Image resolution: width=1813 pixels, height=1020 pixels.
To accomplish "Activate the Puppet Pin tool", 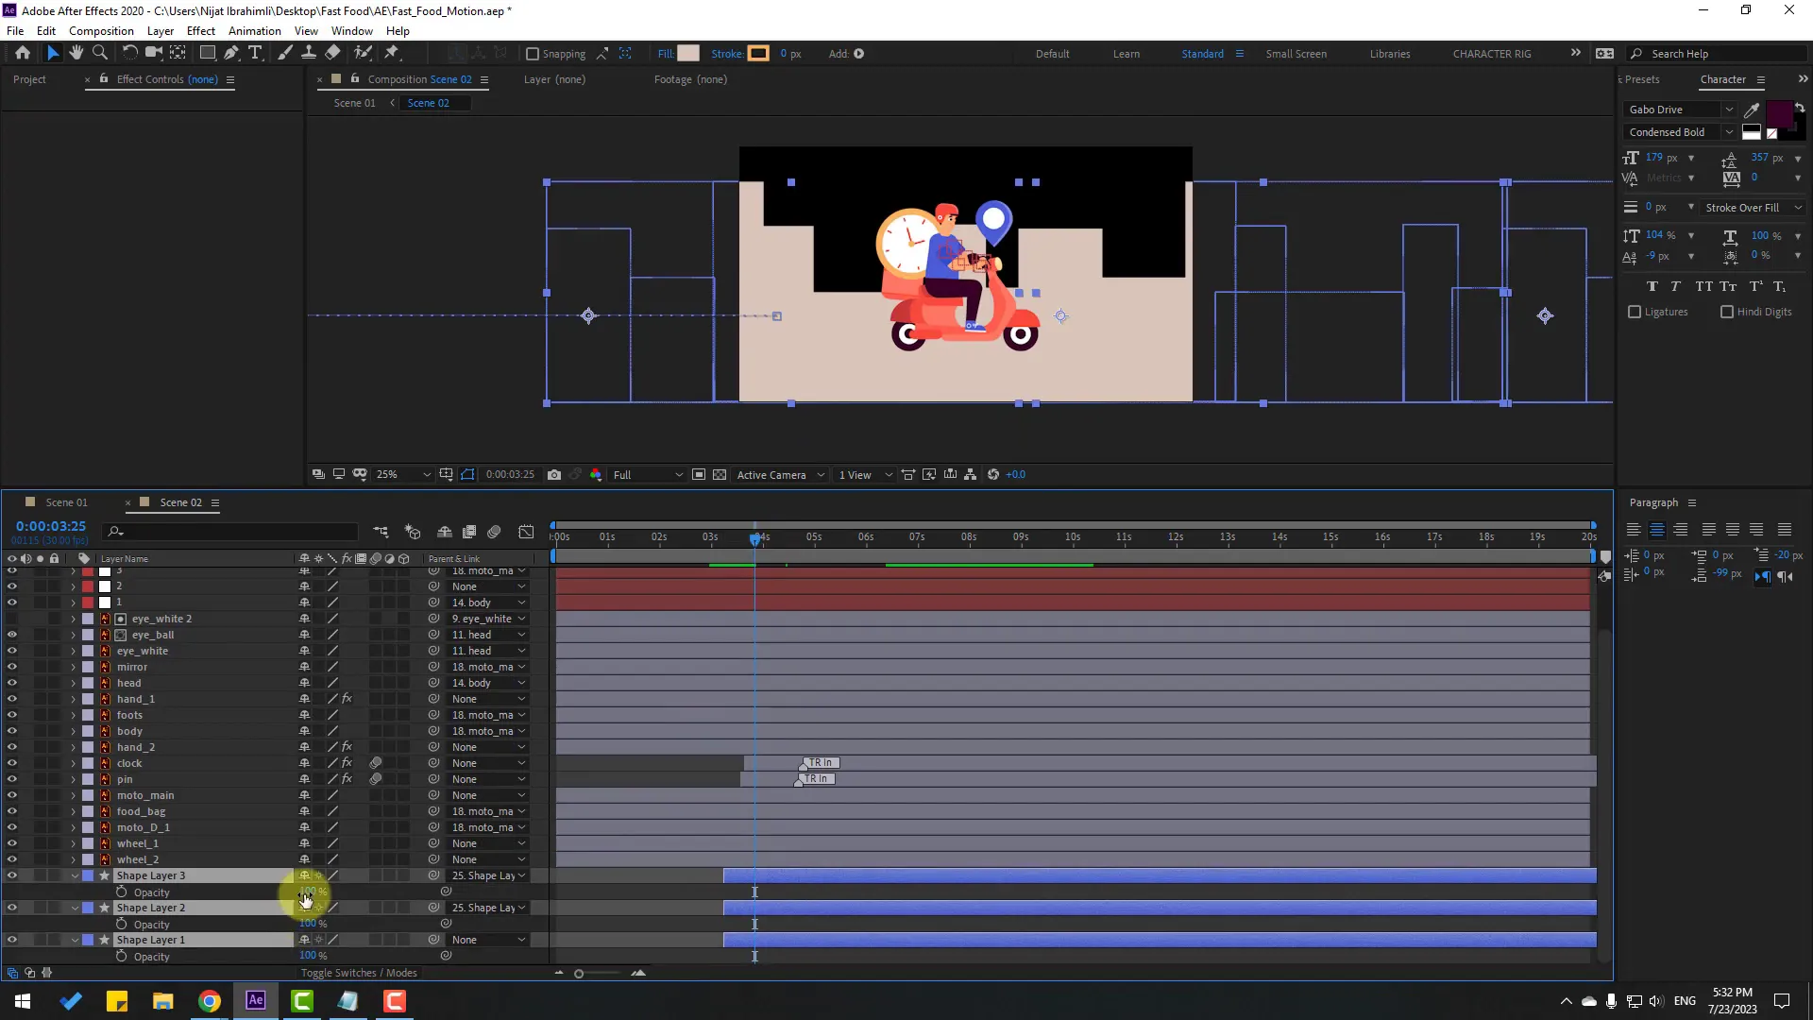I will click(391, 54).
